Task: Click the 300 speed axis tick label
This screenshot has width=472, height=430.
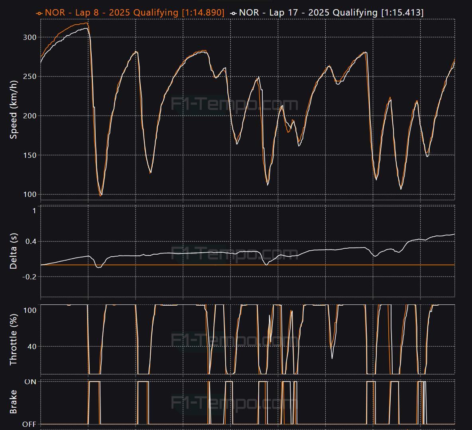Action: pos(30,37)
